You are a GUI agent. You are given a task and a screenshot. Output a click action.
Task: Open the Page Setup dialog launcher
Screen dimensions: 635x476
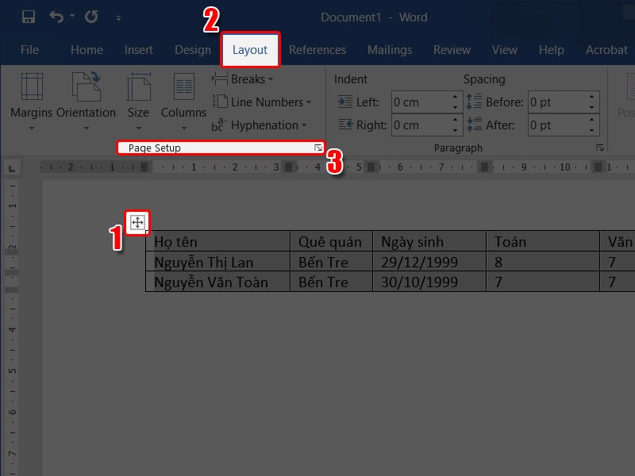318,148
